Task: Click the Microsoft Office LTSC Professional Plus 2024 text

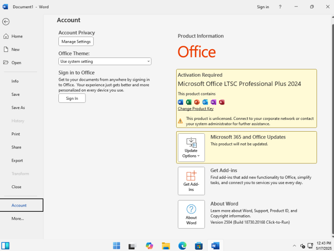Action: 239,84
